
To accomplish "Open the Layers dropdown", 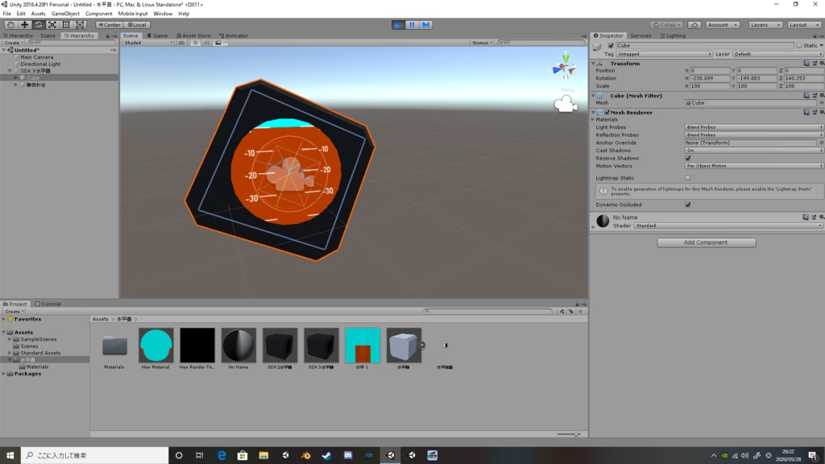I will (x=765, y=25).
